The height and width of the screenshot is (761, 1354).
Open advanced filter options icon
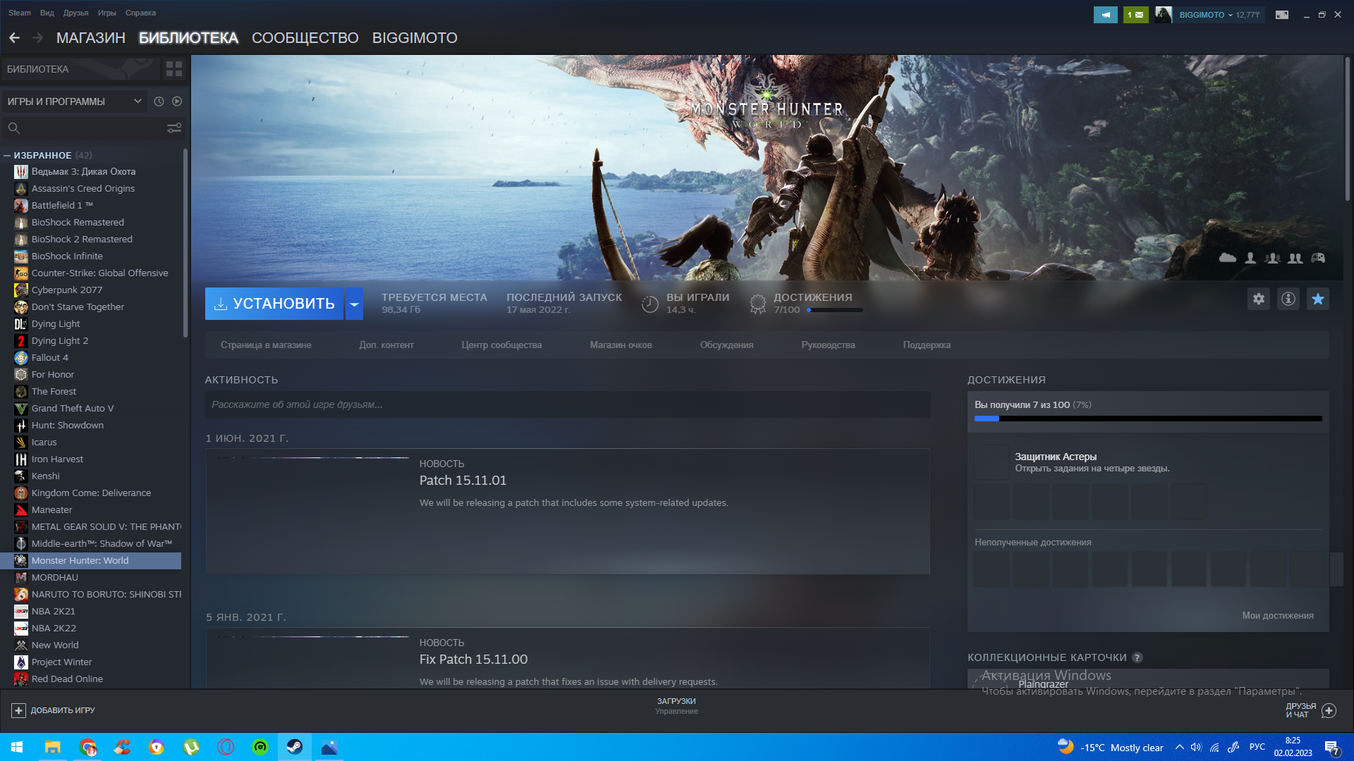[174, 128]
